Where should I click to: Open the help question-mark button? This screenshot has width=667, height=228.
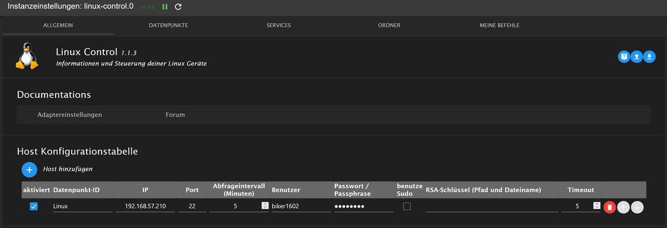click(x=624, y=57)
